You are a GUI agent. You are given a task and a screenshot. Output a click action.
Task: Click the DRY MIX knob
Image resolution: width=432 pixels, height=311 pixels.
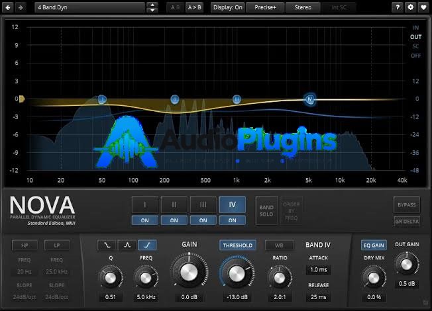pos(374,278)
